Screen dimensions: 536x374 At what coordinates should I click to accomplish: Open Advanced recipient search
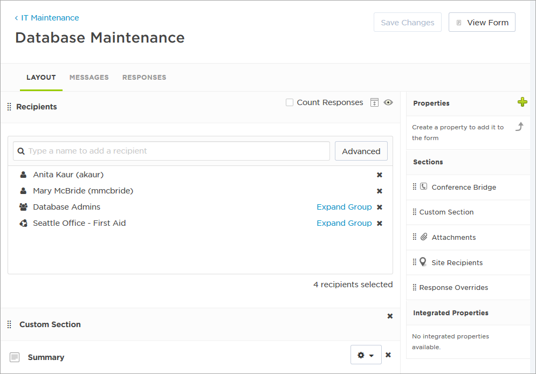tap(361, 151)
